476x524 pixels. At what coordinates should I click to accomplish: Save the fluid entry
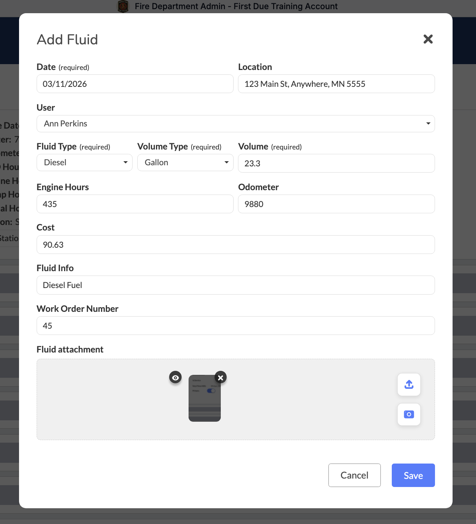(x=413, y=475)
